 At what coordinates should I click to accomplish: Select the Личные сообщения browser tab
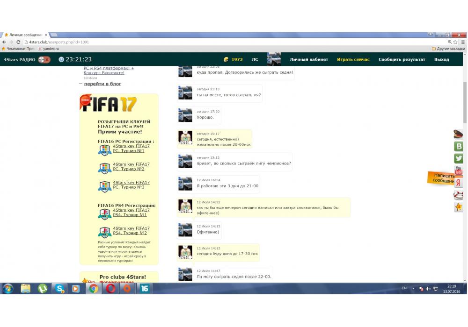25,35
